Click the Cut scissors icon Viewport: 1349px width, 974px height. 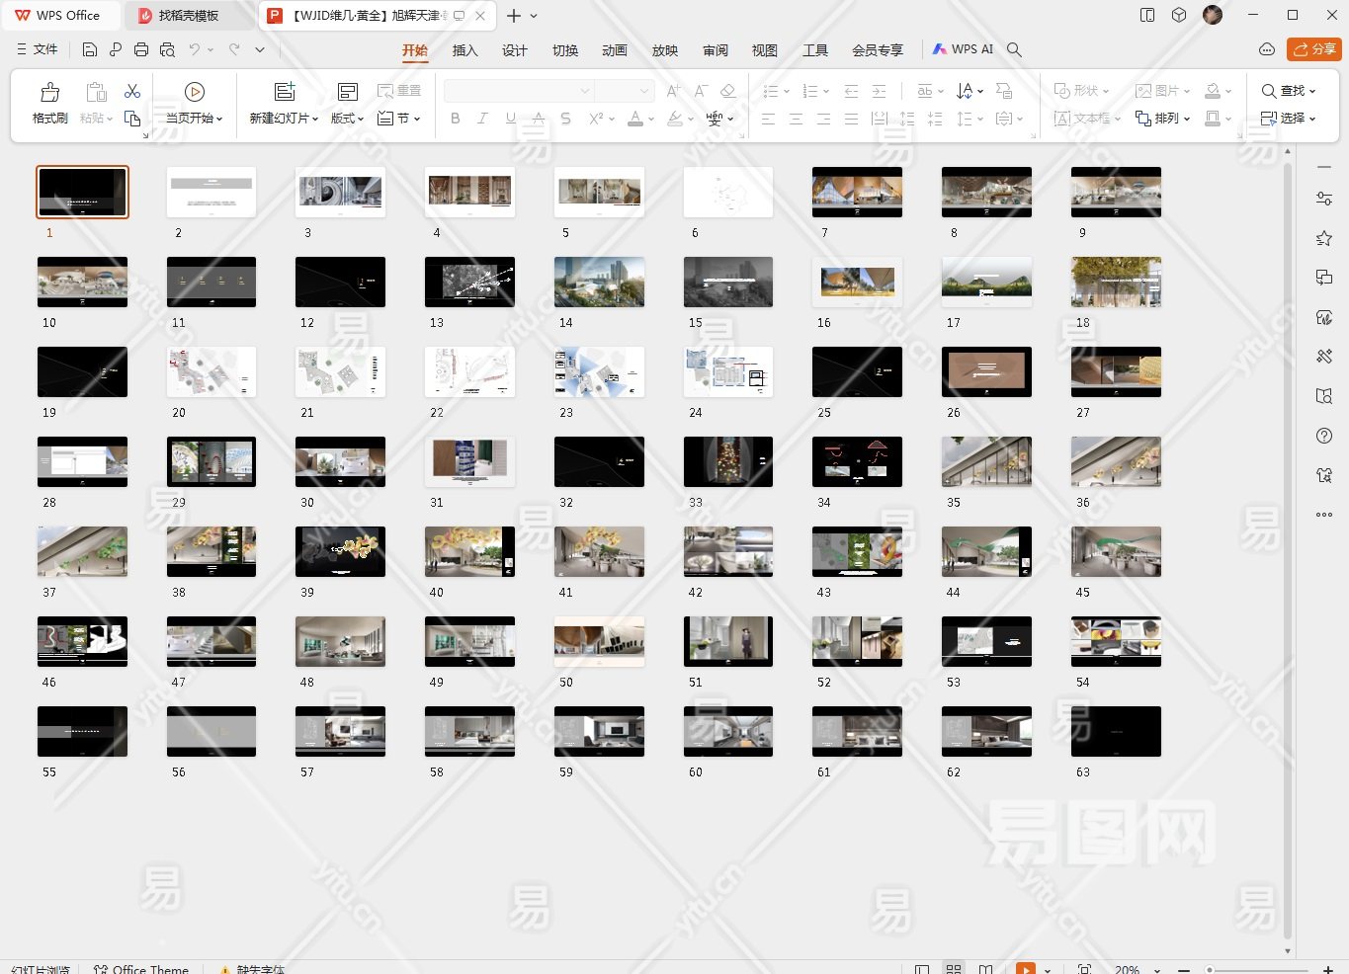pyautogui.click(x=132, y=91)
